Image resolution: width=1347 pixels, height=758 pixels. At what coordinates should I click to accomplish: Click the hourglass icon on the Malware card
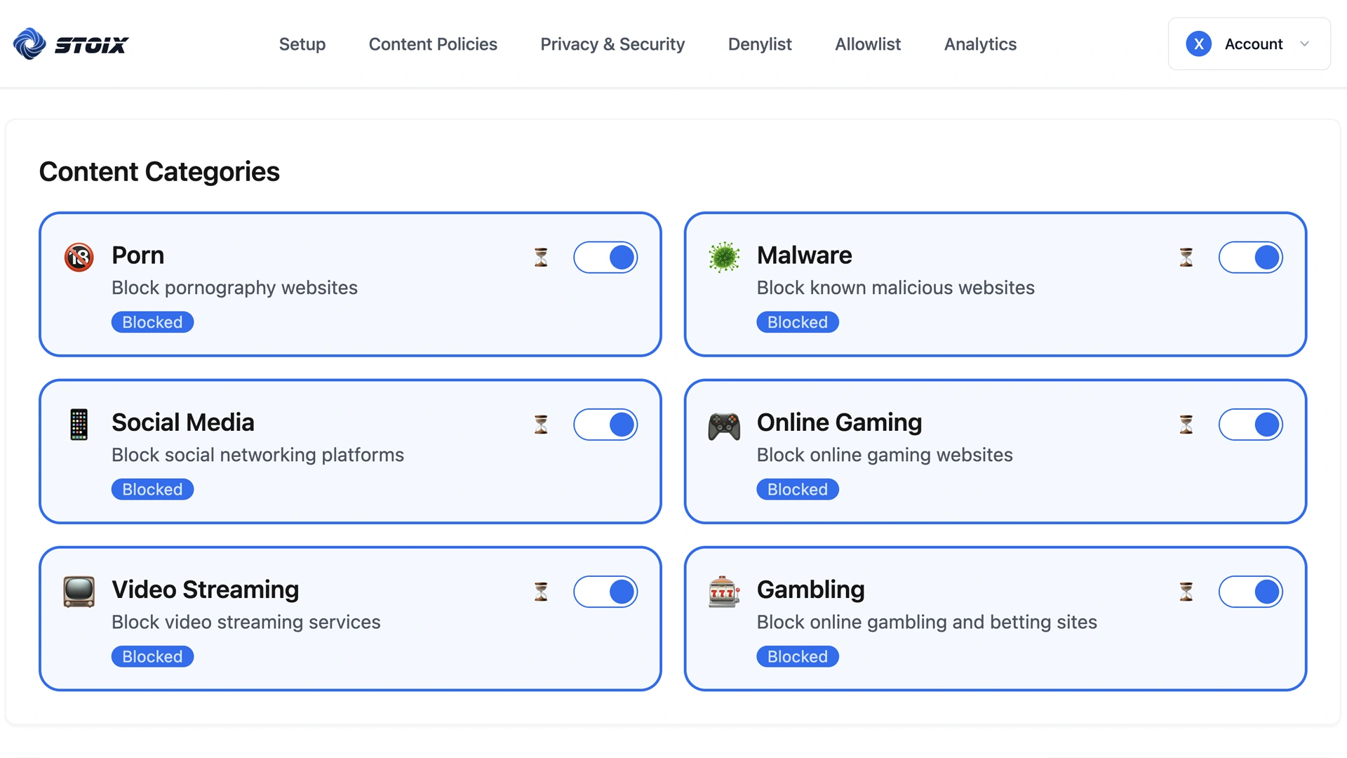(1186, 257)
